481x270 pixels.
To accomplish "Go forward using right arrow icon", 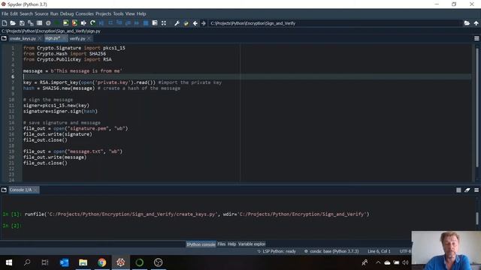I will point(204,23).
